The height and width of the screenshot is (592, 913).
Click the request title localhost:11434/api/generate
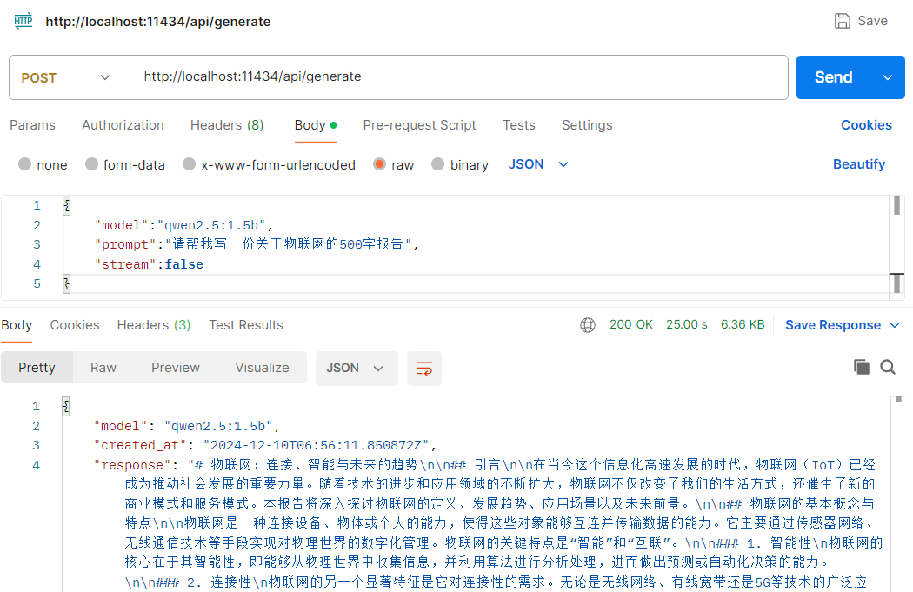[157, 22]
